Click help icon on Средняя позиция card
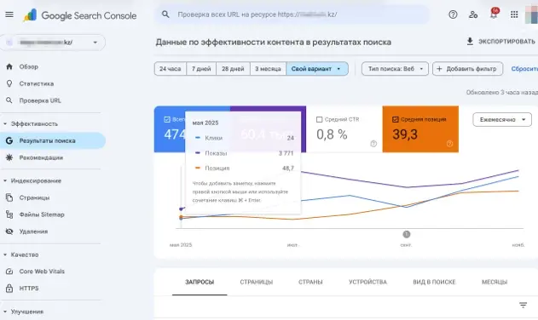Screen dimensions: 538x320 point(450,144)
